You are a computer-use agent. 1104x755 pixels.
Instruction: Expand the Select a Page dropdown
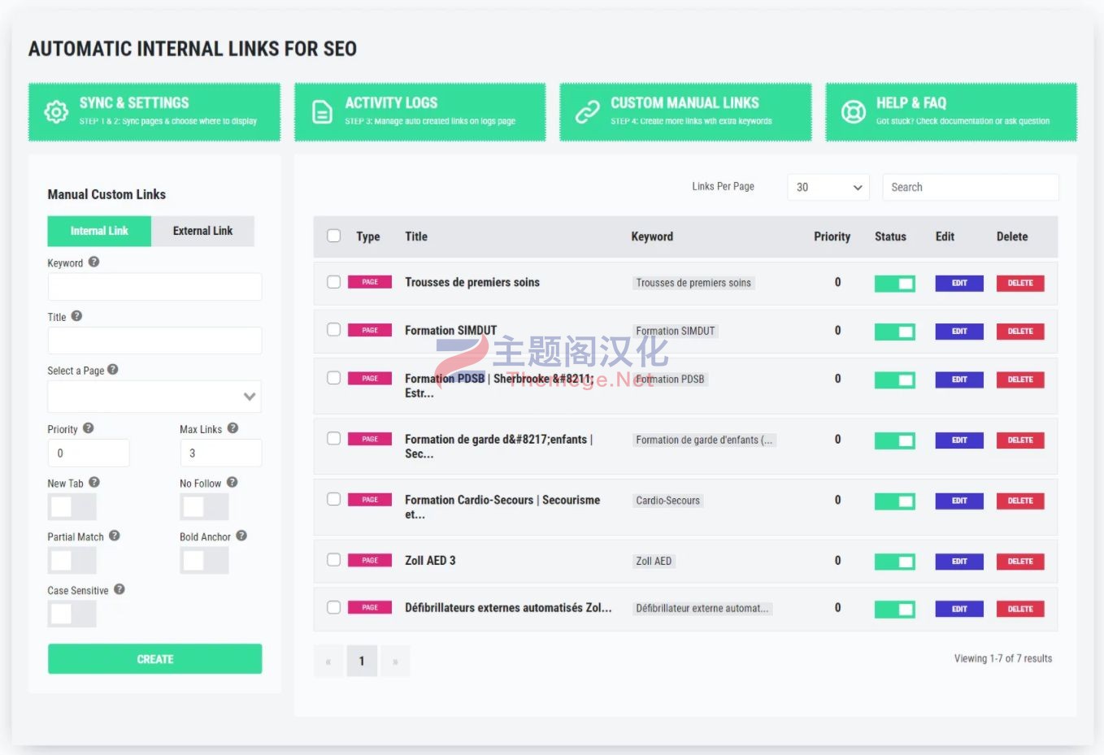point(154,397)
